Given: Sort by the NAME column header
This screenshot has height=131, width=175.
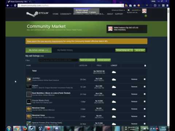Looking at the screenshot, I should click(28, 65).
